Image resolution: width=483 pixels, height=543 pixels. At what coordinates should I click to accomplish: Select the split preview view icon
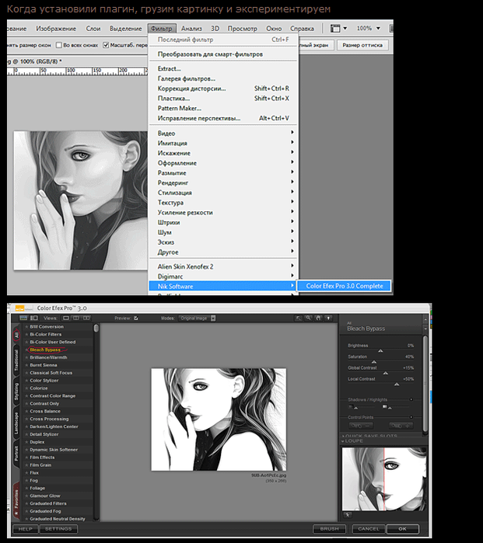click(x=76, y=318)
